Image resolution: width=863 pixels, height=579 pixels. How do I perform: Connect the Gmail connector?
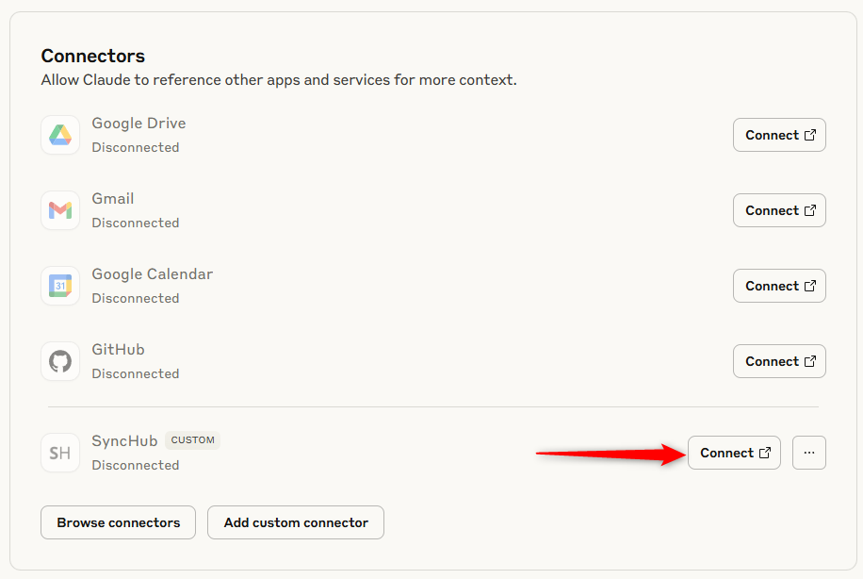tap(779, 210)
